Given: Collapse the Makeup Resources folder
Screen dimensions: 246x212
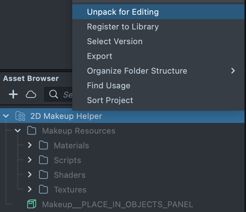Looking at the screenshot, I should (18, 131).
